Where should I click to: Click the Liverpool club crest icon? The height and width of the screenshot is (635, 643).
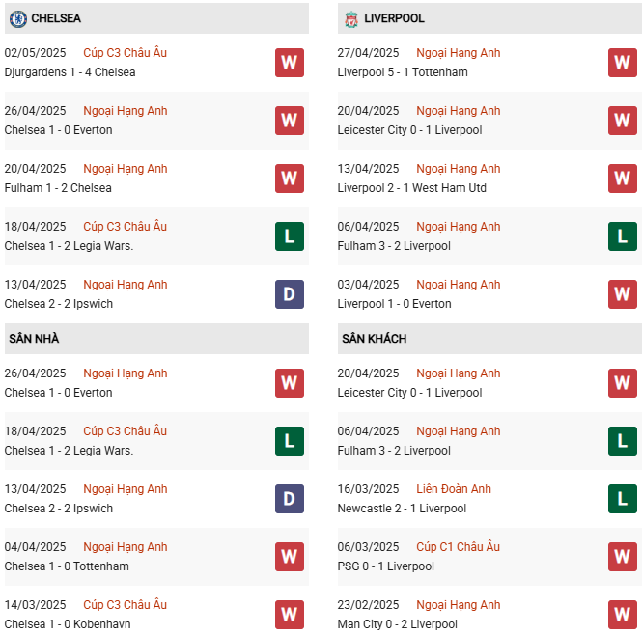[351, 19]
